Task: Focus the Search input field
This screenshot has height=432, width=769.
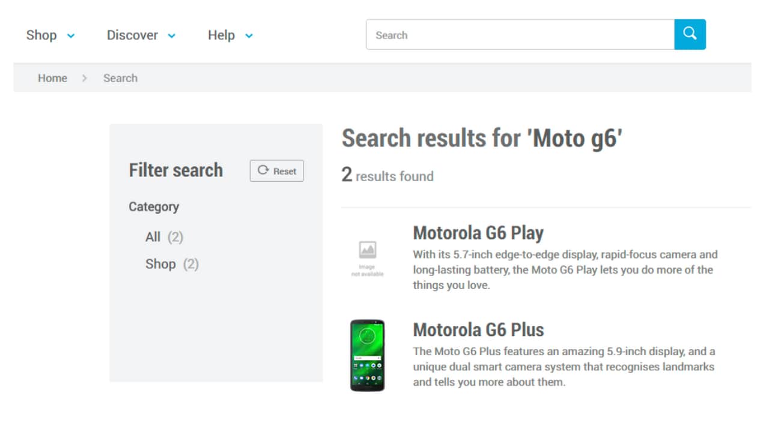Action: click(x=520, y=34)
